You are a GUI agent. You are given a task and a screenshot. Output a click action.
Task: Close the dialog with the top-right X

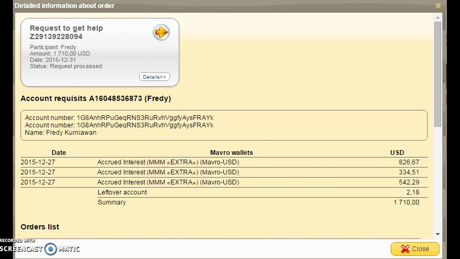[x=438, y=5]
